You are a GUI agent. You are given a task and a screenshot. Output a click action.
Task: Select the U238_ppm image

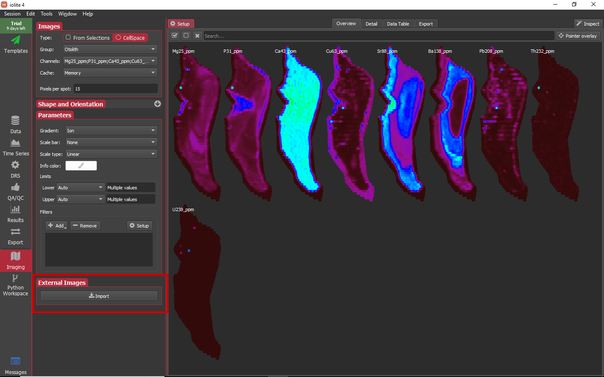pos(196,283)
